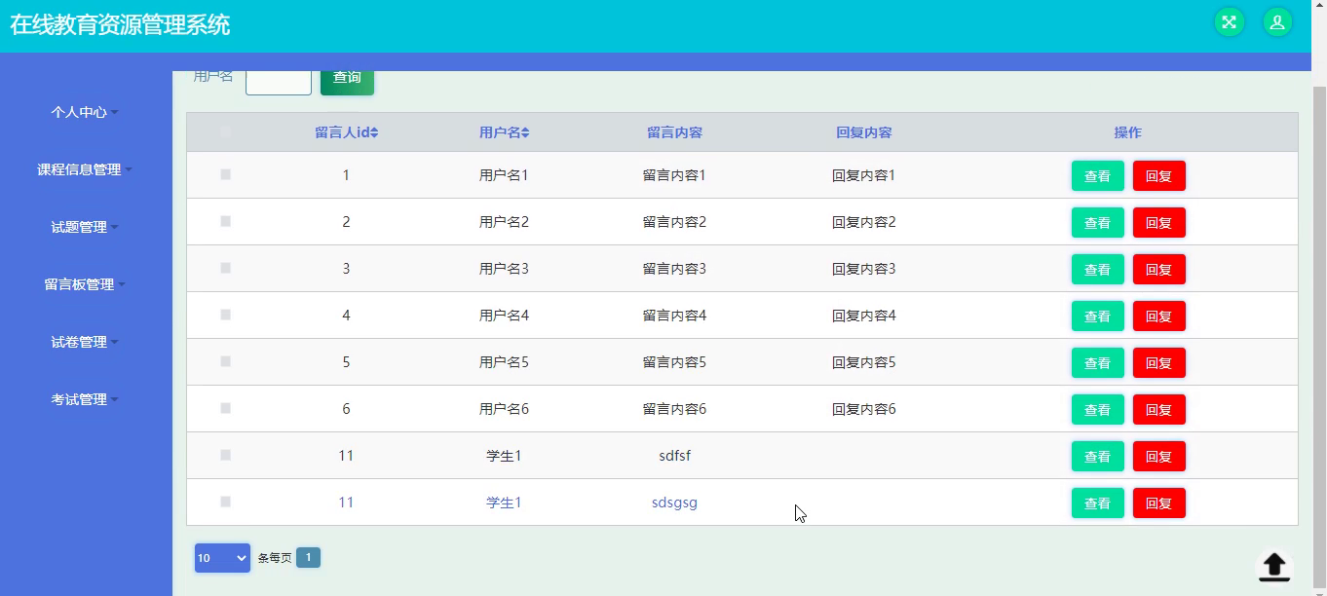Open the user profile icon in header
Screen dimensions: 1327x596
click(x=1277, y=21)
